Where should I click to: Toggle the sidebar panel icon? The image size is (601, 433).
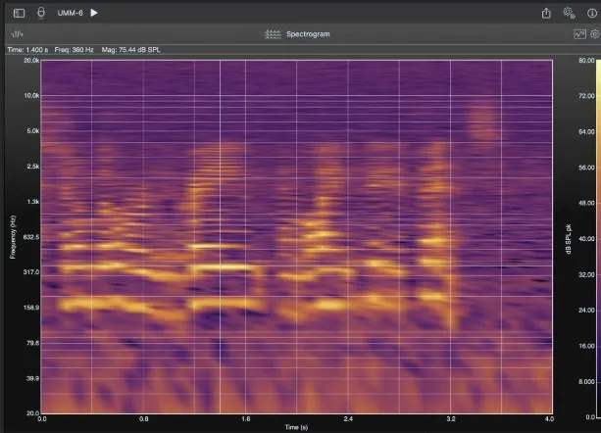click(x=19, y=13)
